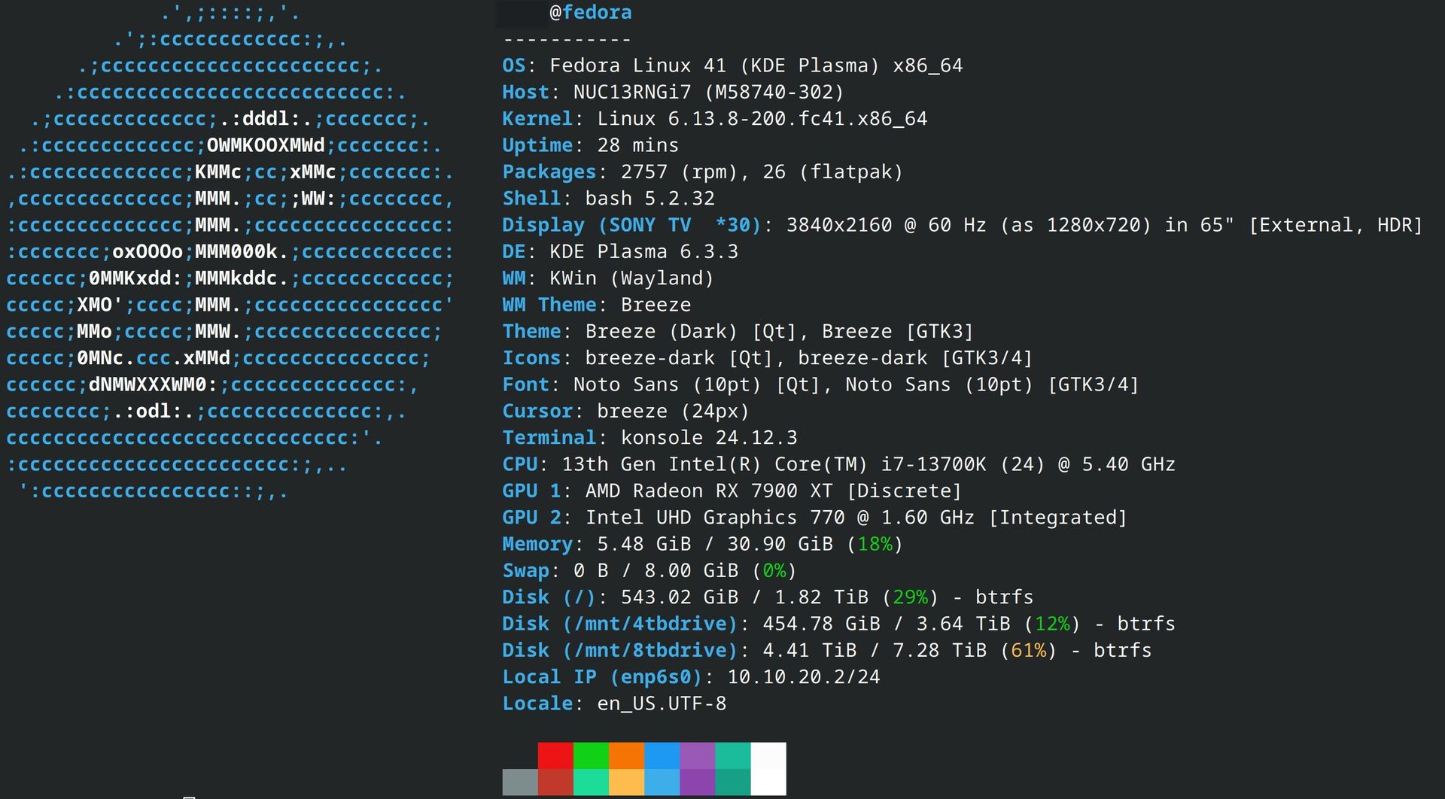Viewport: 1445px width, 799px height.
Task: Click the @fedora hostname title
Action: (x=590, y=13)
